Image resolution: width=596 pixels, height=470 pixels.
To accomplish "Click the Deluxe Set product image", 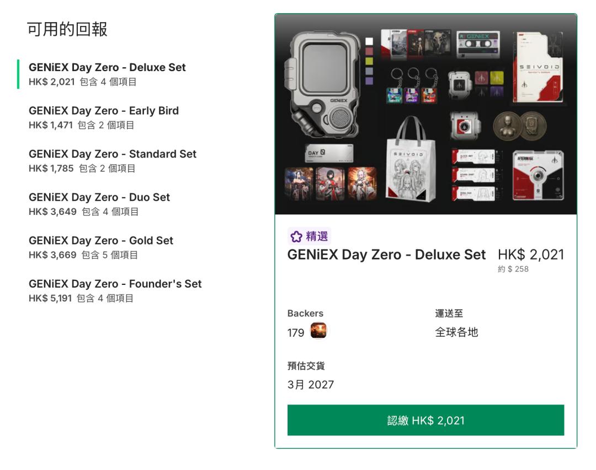I will (425, 114).
